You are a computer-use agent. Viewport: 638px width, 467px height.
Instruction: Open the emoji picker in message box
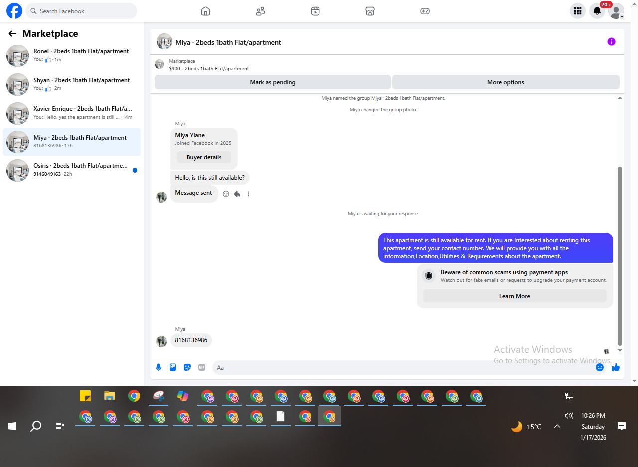pos(600,367)
